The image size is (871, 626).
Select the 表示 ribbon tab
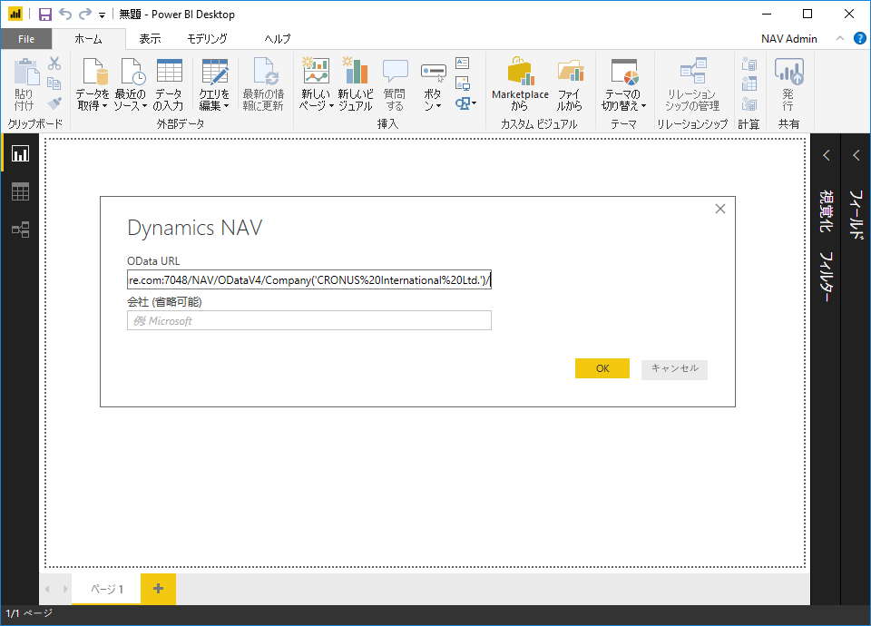[150, 39]
